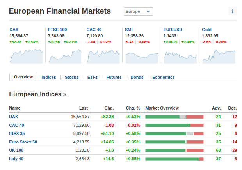Switch to the Economics tab
242x170 pixels.
coord(164,77)
